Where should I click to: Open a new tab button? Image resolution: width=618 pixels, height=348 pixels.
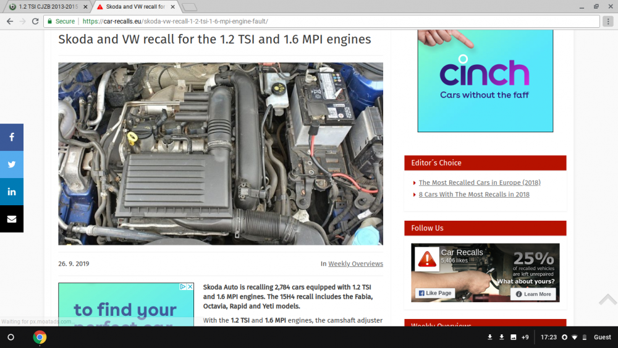pyautogui.click(x=190, y=7)
